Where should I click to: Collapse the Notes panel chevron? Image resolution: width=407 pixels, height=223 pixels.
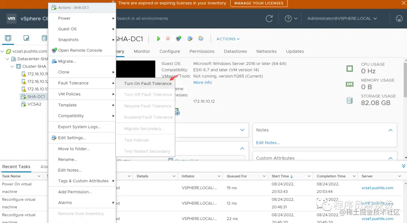(x=390, y=130)
